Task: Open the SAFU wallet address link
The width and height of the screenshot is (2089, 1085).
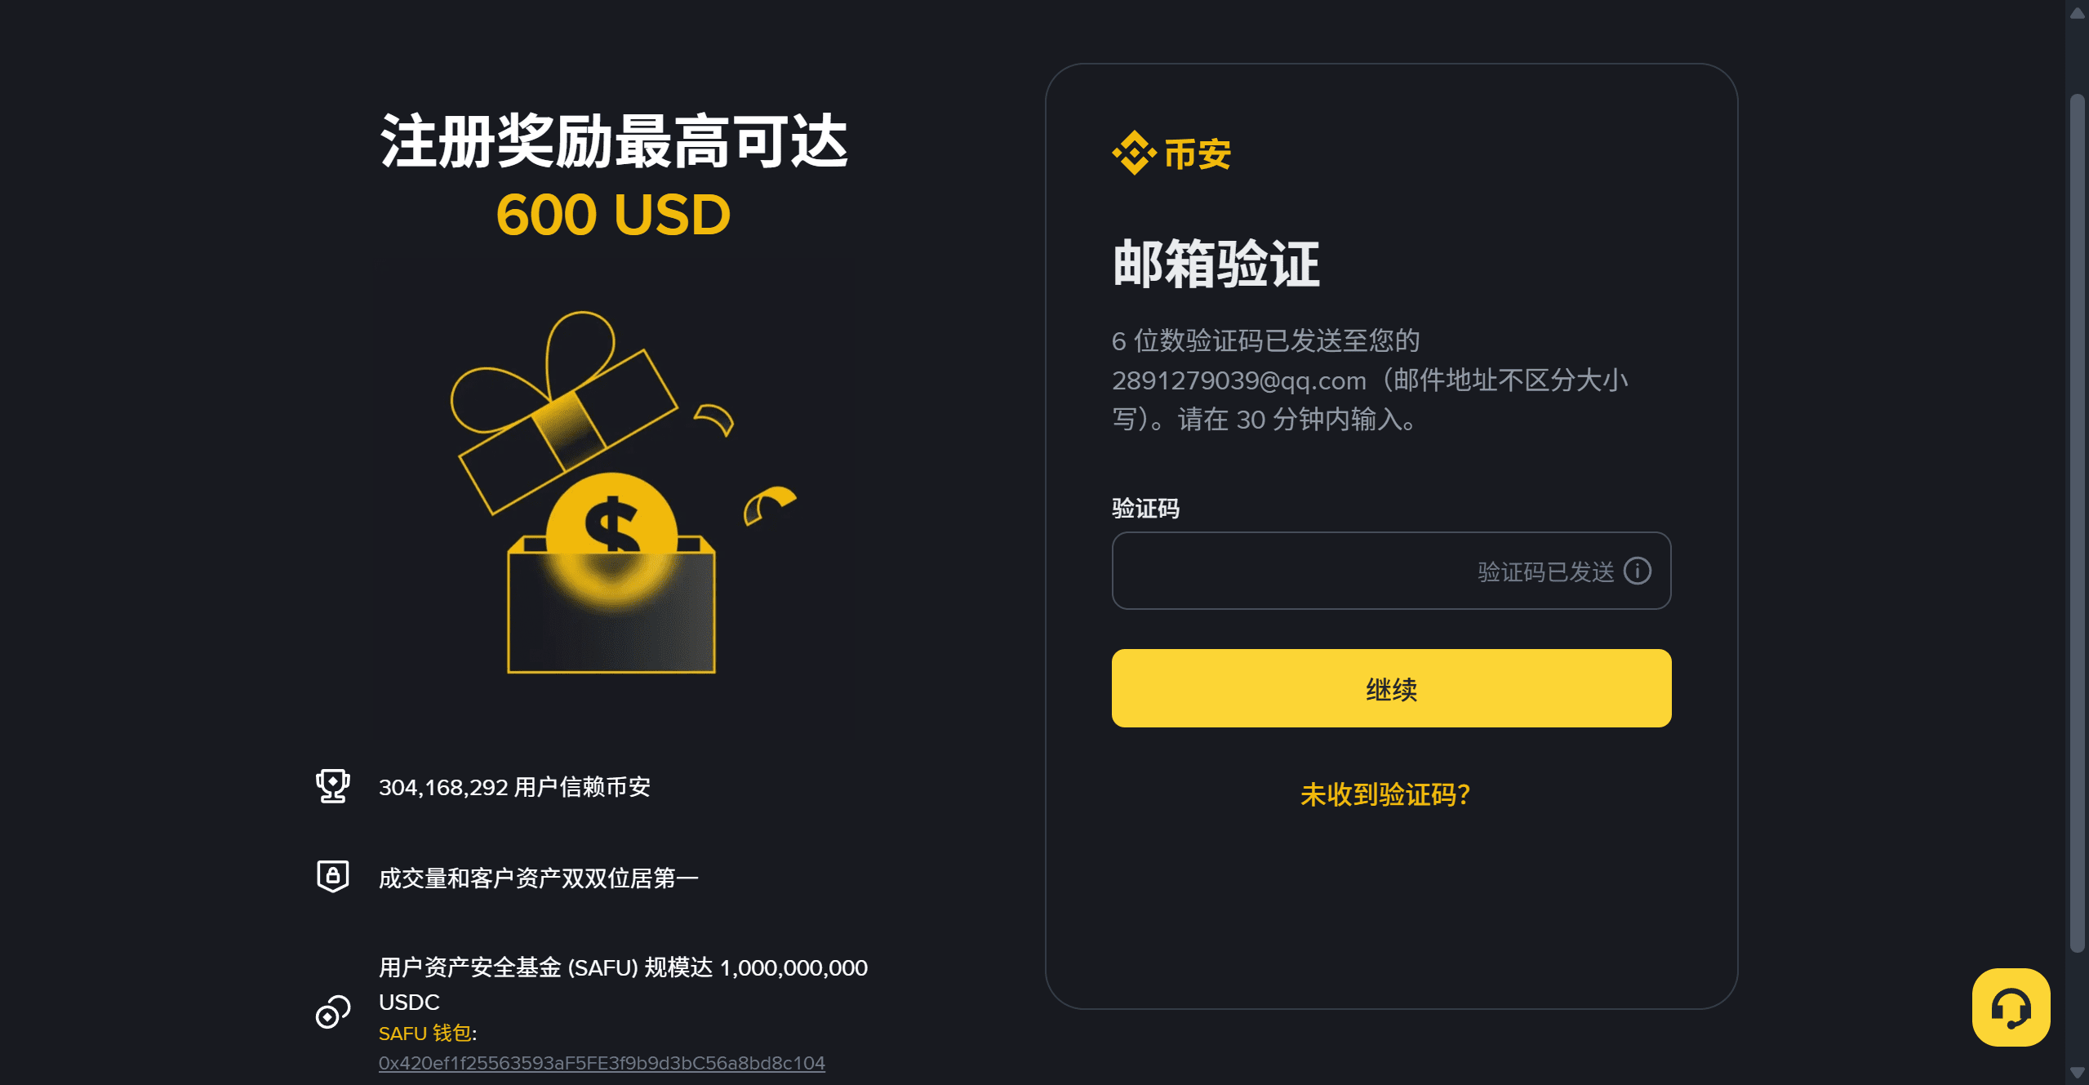Action: 602,1063
